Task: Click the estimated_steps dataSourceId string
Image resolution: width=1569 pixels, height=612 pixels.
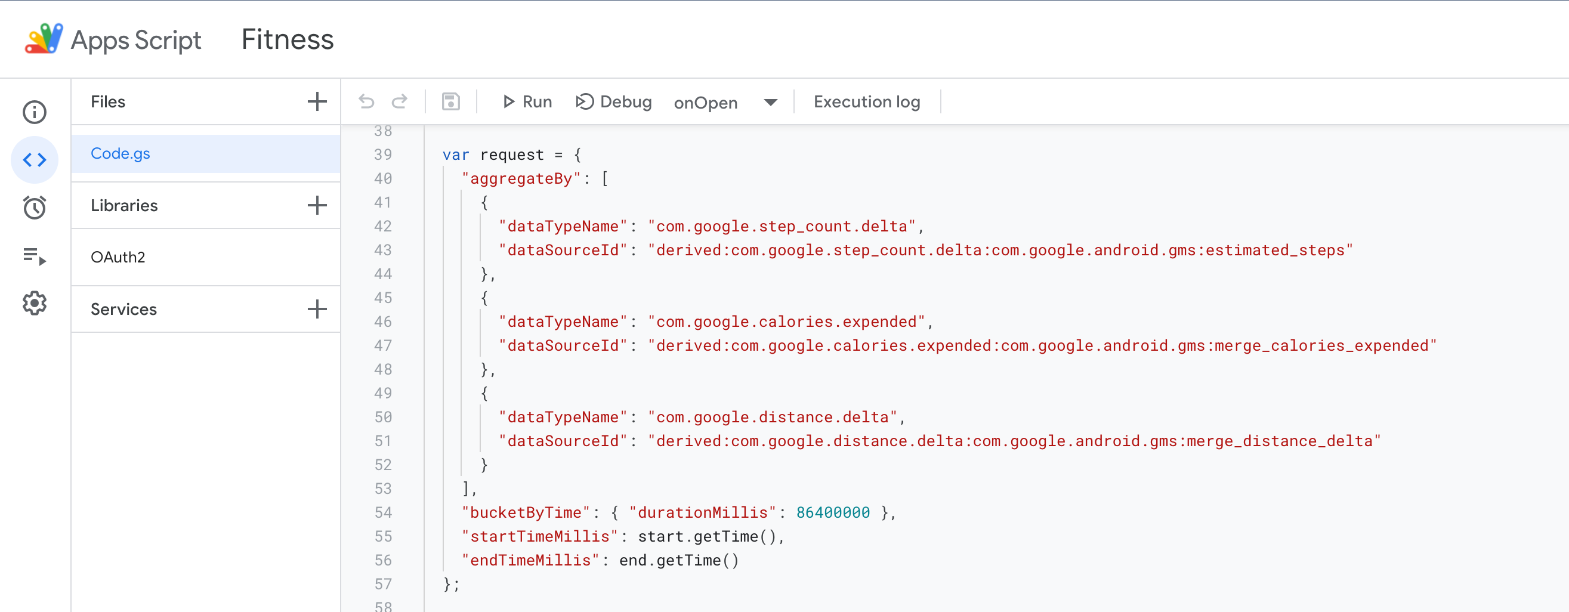Action: point(1000,251)
